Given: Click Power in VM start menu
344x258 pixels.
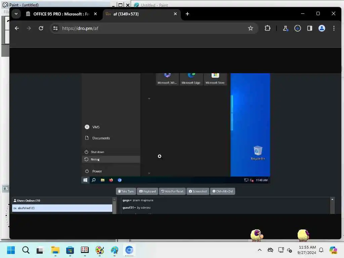Looking at the screenshot, I should 111,171.
